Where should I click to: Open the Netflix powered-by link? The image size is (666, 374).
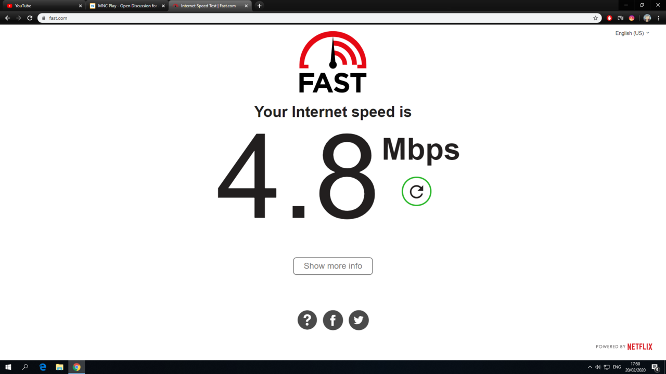pos(624,346)
